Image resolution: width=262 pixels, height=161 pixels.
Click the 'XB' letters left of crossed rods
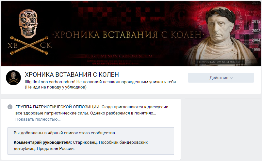[12, 46]
